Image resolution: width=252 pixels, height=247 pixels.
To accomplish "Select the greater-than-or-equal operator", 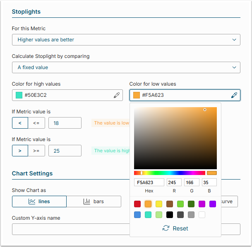I will 36,151.
